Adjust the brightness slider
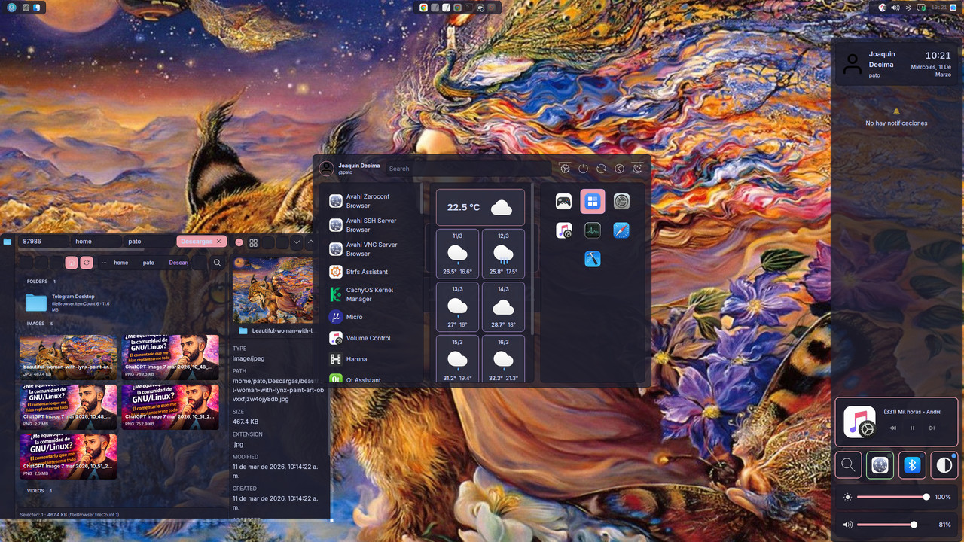The height and width of the screenshot is (542, 964). click(892, 497)
